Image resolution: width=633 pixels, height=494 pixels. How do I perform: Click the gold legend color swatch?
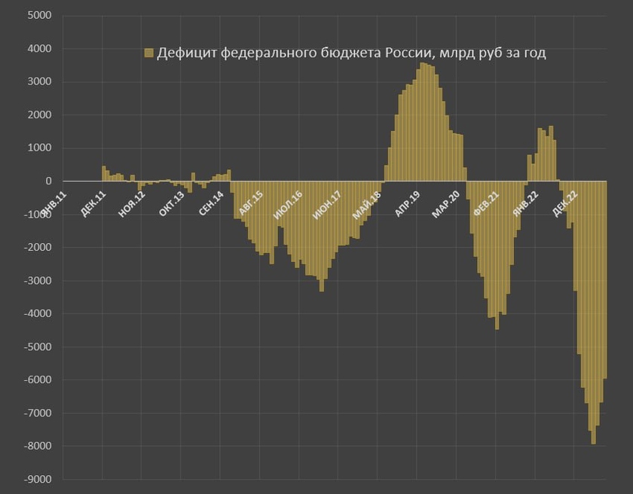coord(148,53)
